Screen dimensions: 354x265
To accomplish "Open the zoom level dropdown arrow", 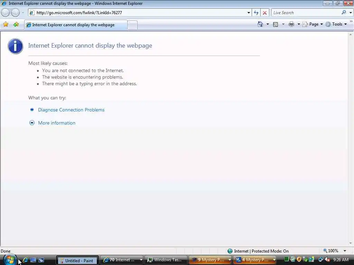I will point(345,251).
